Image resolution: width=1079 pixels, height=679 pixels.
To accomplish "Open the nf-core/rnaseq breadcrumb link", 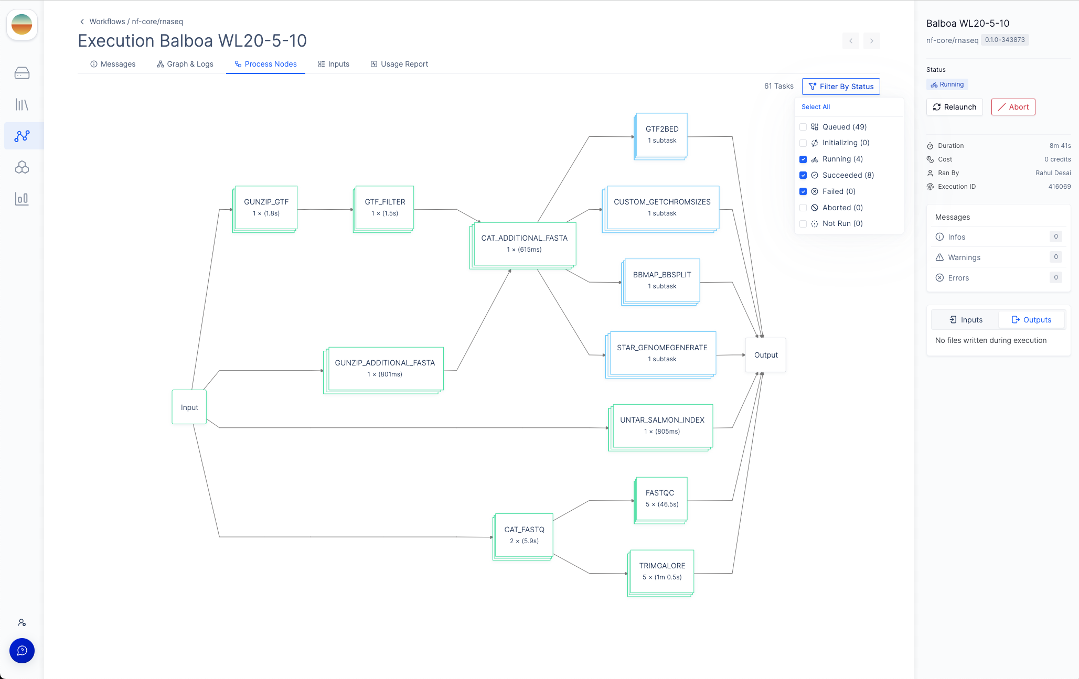I will [x=157, y=21].
